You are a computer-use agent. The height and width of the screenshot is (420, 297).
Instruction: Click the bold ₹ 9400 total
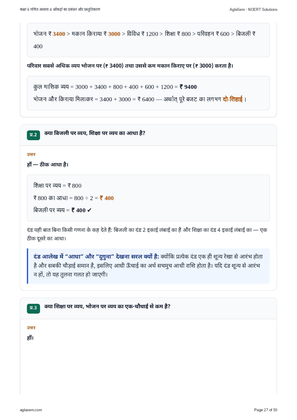188,87
